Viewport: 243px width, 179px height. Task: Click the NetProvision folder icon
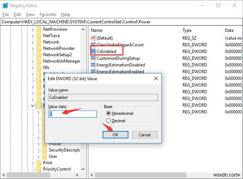pyautogui.click(x=38, y=29)
